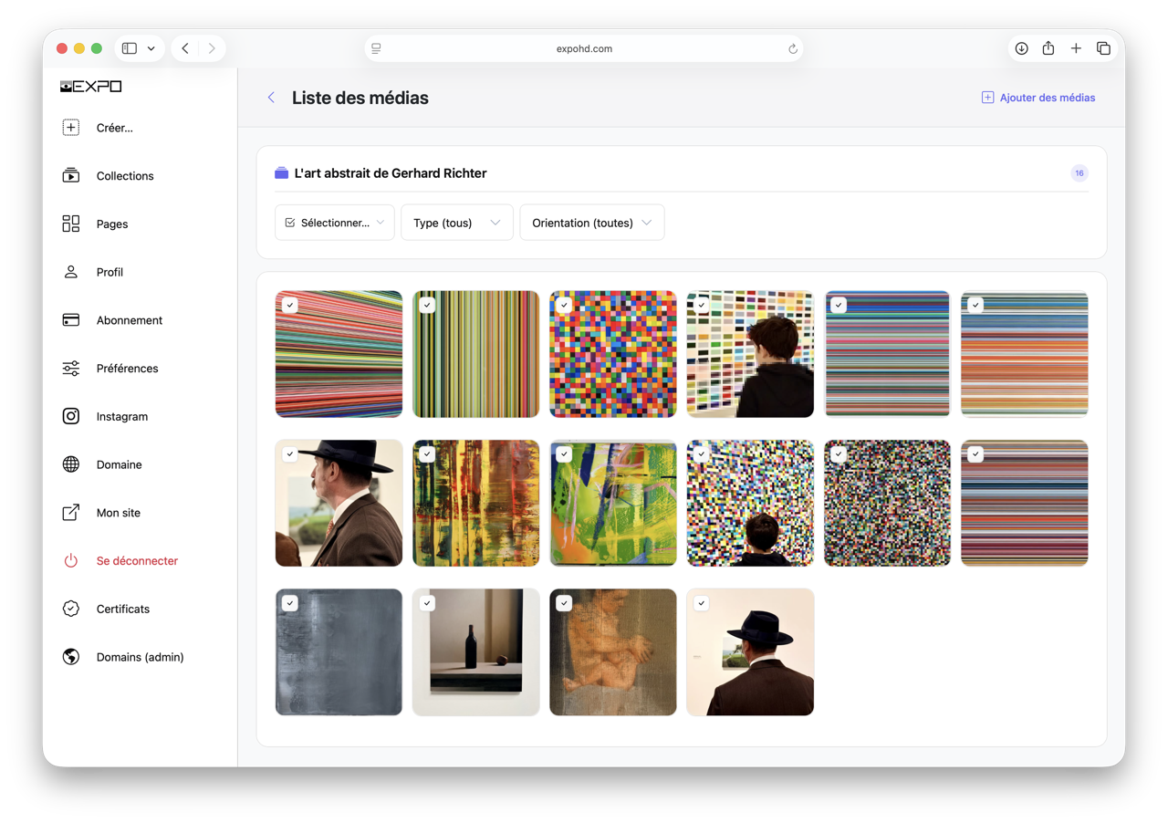The image size is (1168, 823).
Task: Click the back arrow beside Liste des médias
Action: (x=271, y=98)
